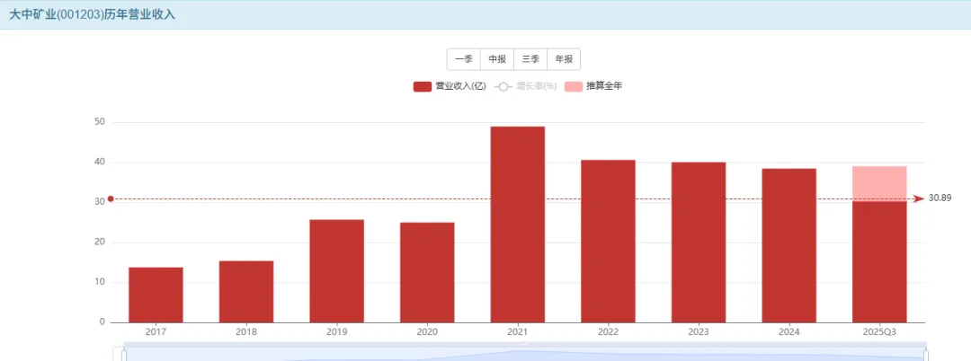
Task: Enable the 增长率(%) legend series
Action: pos(526,86)
